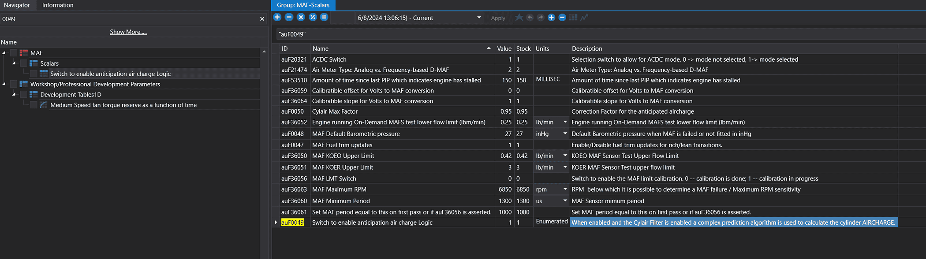Screen dimensions: 926x259
Task: Click the blue minus icon right of the redo arrow
Action: 562,18
